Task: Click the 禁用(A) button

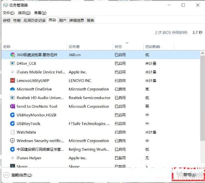Action: click(x=189, y=175)
